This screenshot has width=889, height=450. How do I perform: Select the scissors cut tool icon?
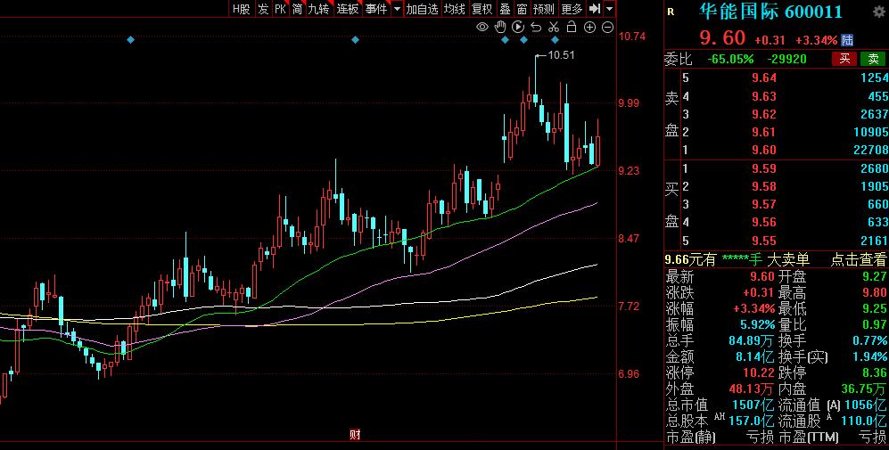tap(554, 28)
